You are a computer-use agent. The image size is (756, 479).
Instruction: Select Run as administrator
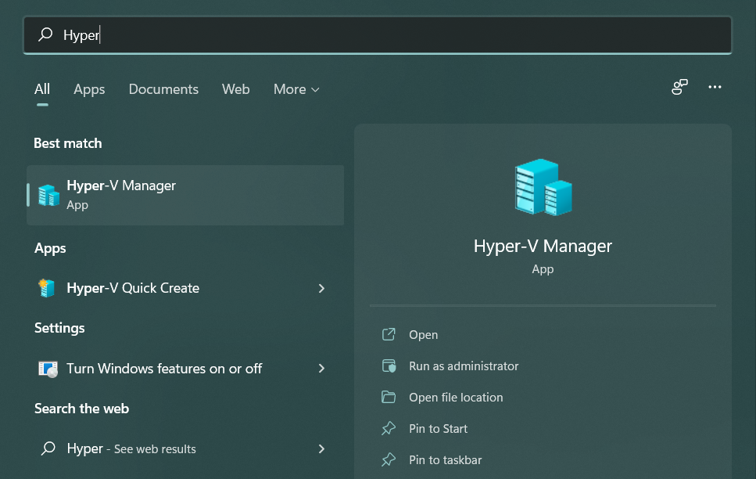click(462, 366)
